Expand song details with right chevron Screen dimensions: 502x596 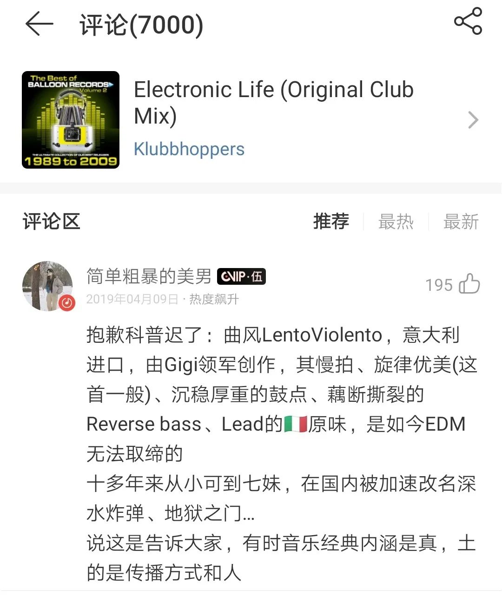473,120
